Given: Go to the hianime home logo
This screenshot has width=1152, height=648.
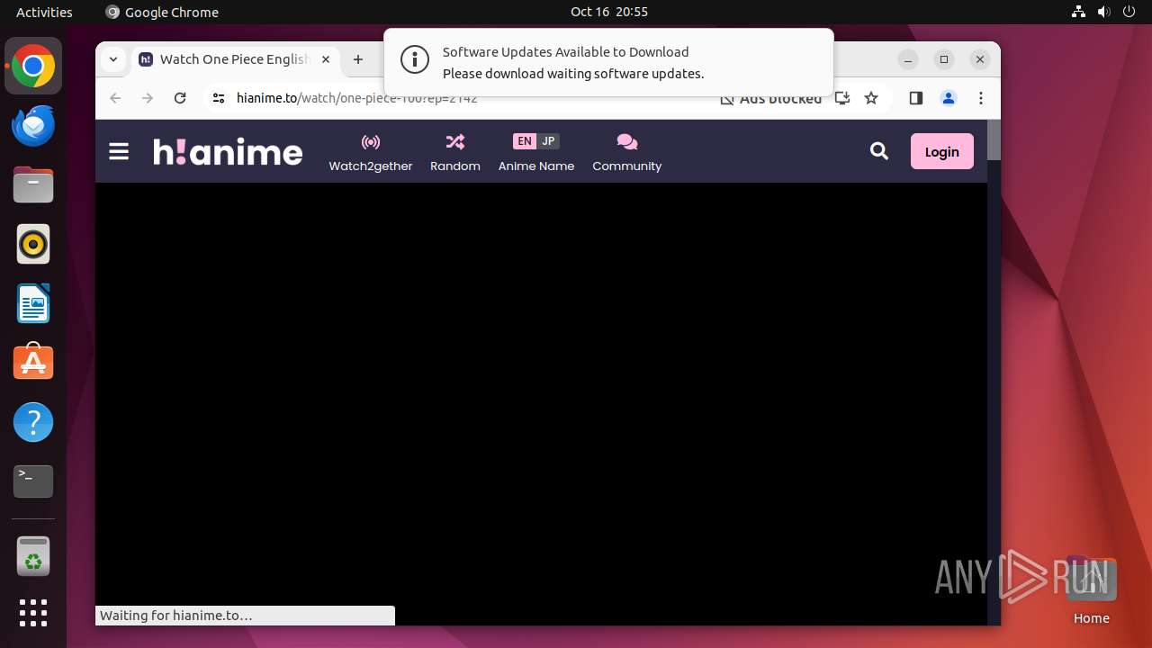Looking at the screenshot, I should (x=228, y=152).
